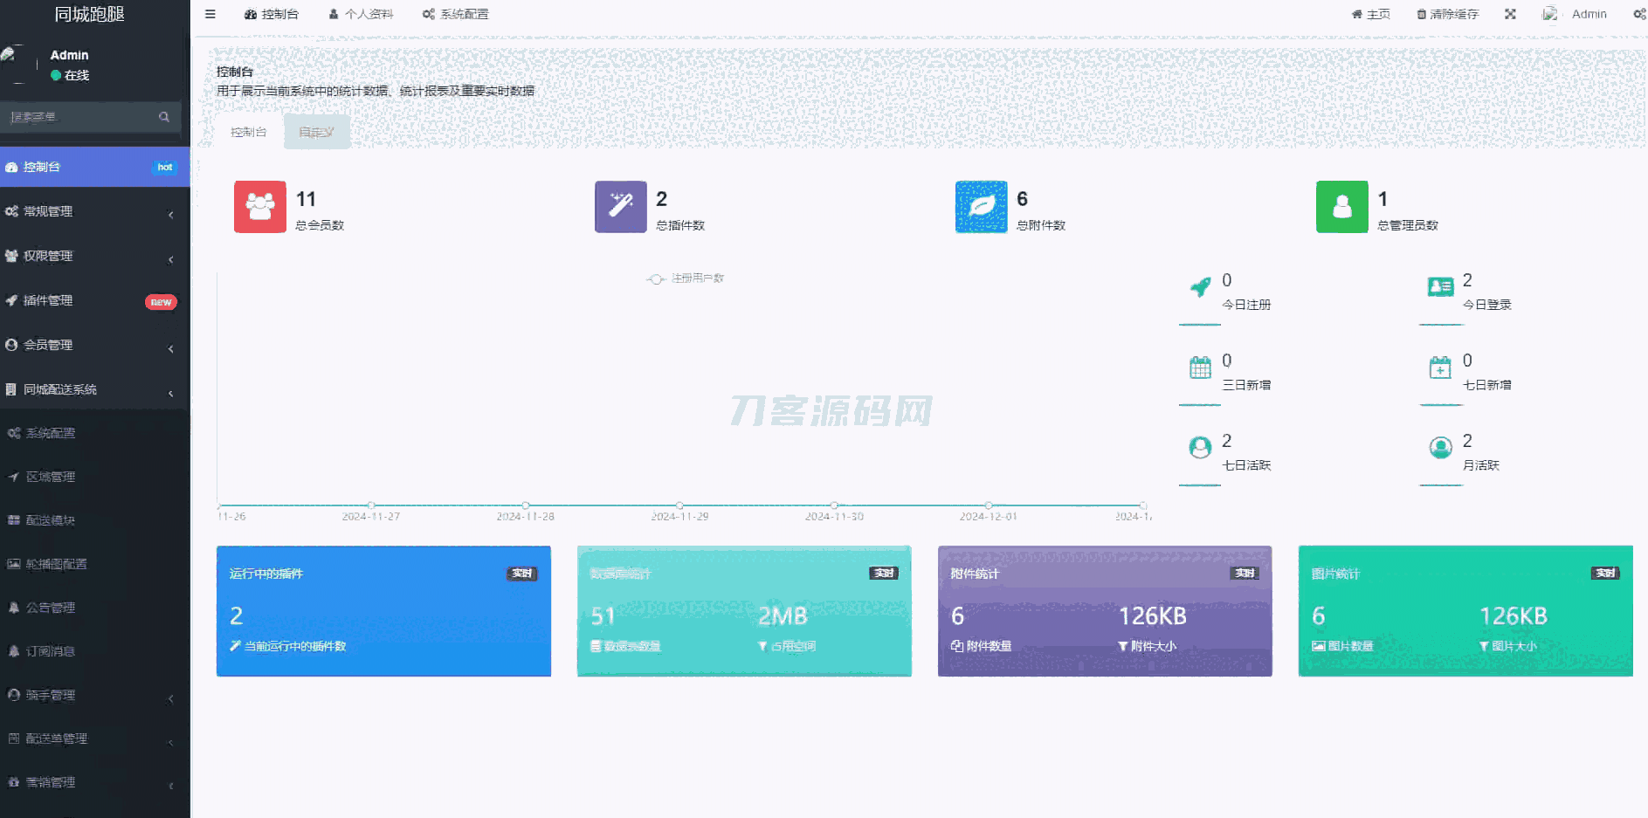Image resolution: width=1648 pixels, height=818 pixels.
Task: Click the 实时 badge on 附件统计 card
Action: point(1245,574)
